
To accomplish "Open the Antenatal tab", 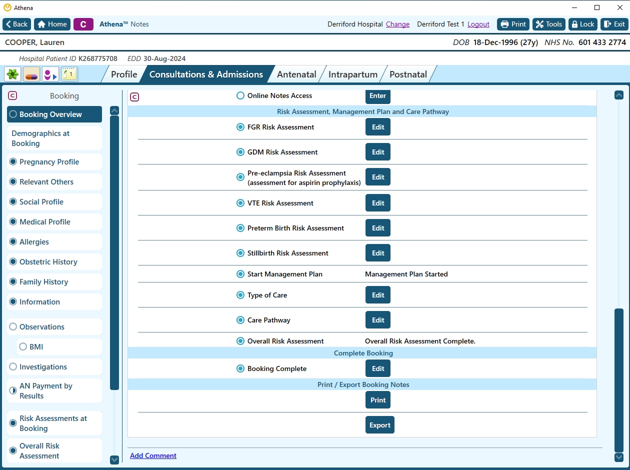I will [296, 74].
